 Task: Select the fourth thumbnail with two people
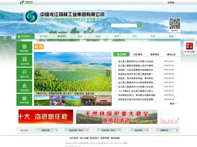88,101
